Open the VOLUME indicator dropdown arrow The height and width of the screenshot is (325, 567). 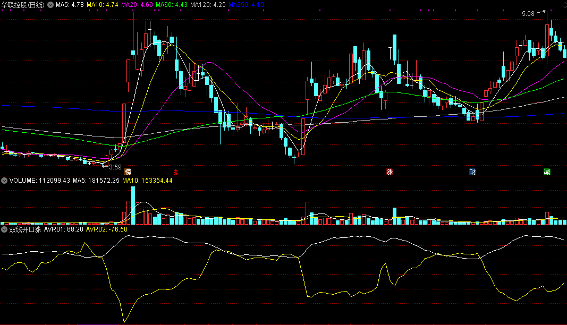(4, 181)
